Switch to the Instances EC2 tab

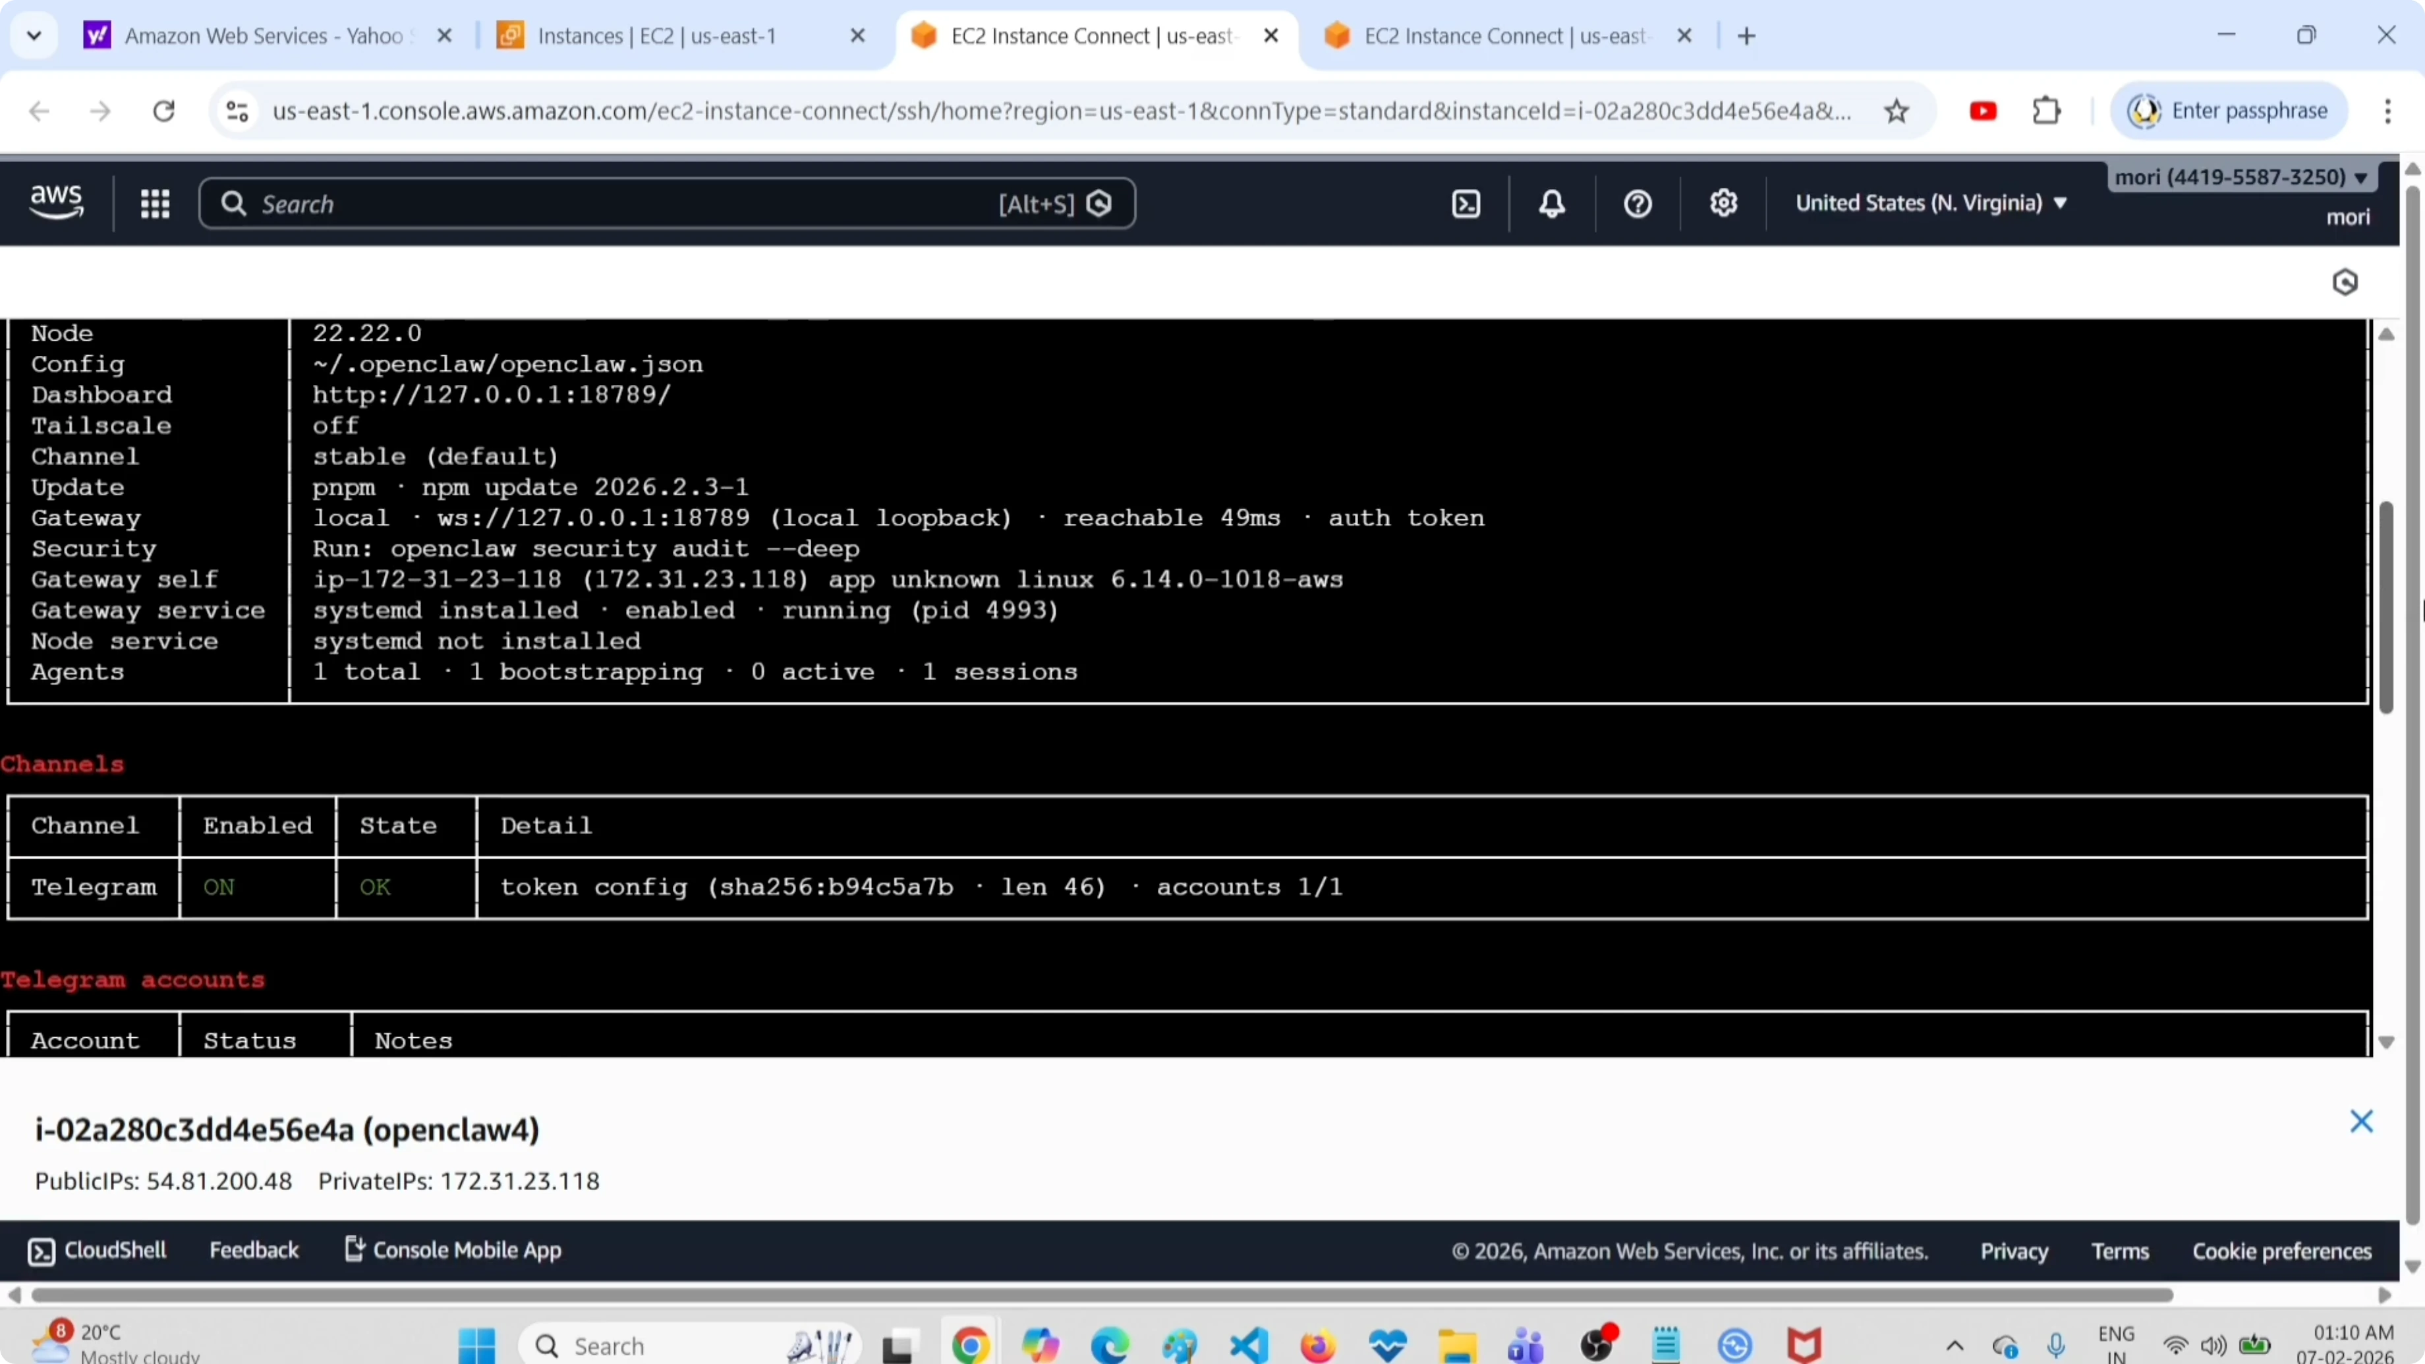coord(656,36)
